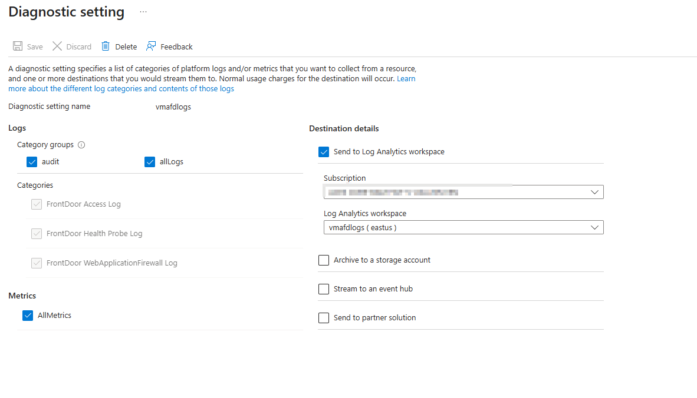Click the Save disk icon
Screen dimensions: 697x398
click(x=18, y=47)
